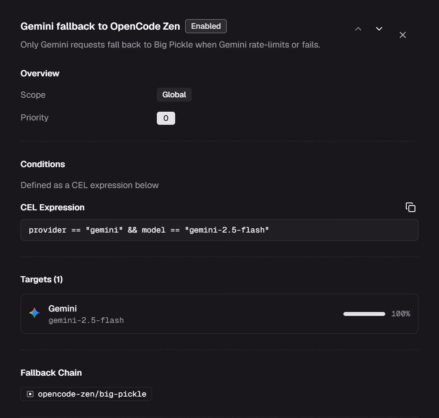Click the rule title Gemini fallback to OpenCode Zen
This screenshot has width=439, height=418.
tap(100, 26)
